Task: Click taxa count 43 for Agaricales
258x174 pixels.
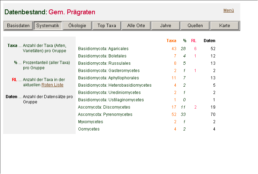Action: pos(174,49)
